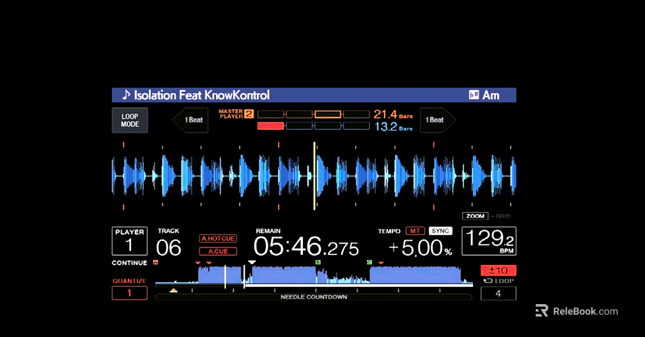645x337 pixels.
Task: Move forward with right 1 Beat arrow
Action: (x=438, y=120)
